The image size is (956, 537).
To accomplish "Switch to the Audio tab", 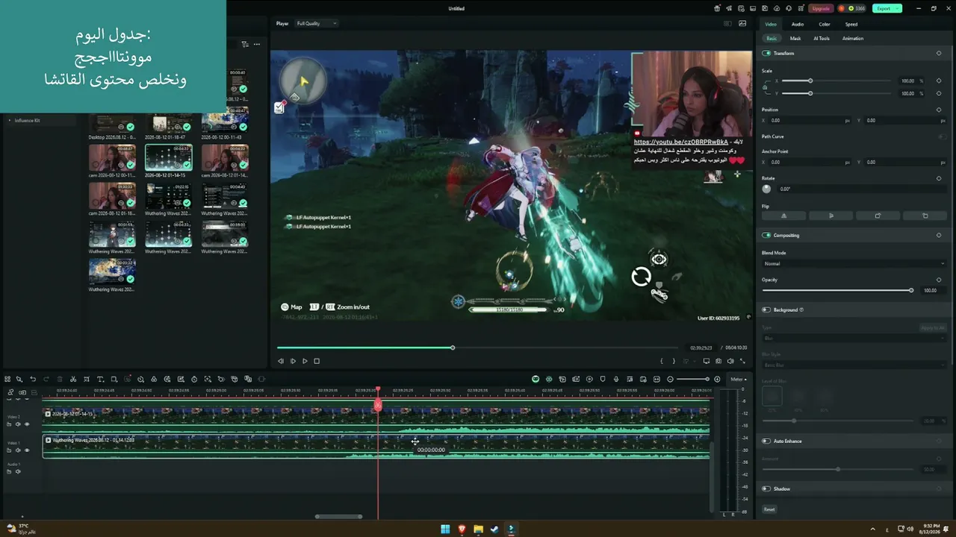I will (x=798, y=24).
